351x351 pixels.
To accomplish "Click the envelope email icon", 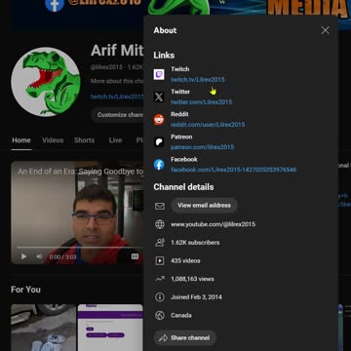I will [x=160, y=206].
